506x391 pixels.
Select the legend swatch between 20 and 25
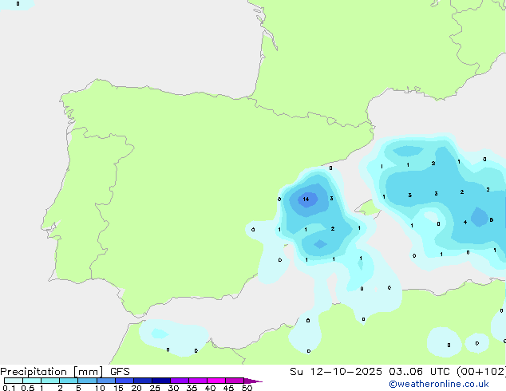coord(143,381)
